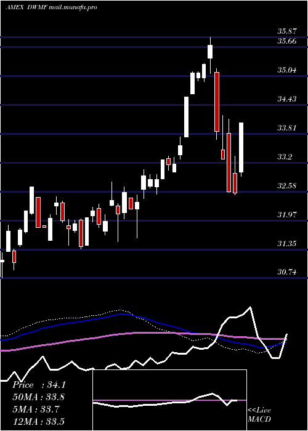Click the 12MA : 33.5 readout
Image resolution: width=308 pixels, height=431 pixels.
38,421
